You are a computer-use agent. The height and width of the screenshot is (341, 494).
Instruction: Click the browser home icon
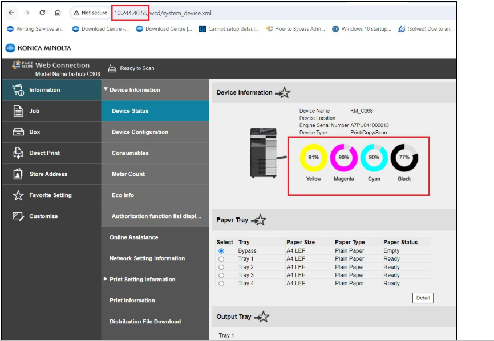(x=58, y=13)
